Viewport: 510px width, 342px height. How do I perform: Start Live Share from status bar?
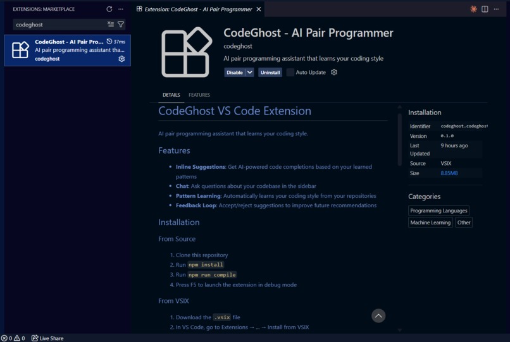point(47,338)
